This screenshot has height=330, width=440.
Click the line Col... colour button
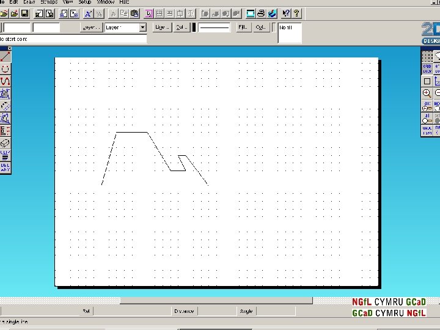click(182, 28)
